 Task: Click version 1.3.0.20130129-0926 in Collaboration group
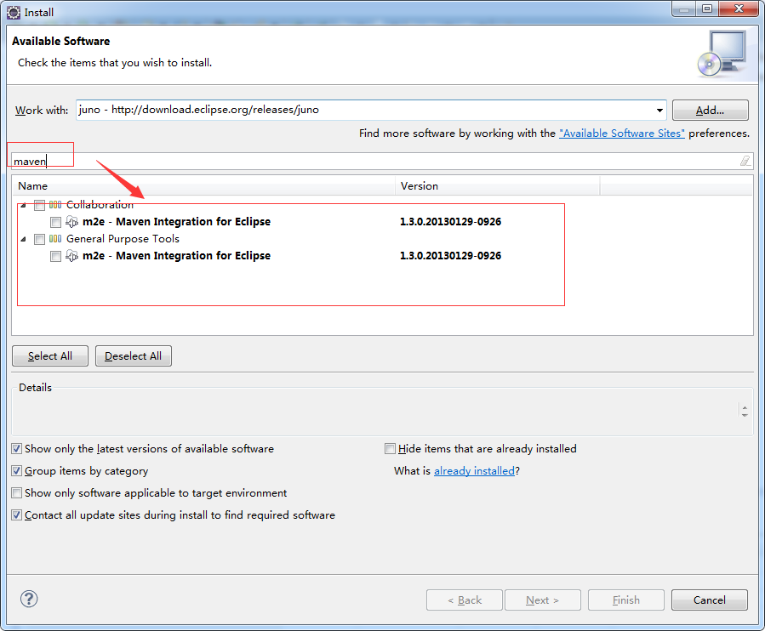pyautogui.click(x=451, y=222)
